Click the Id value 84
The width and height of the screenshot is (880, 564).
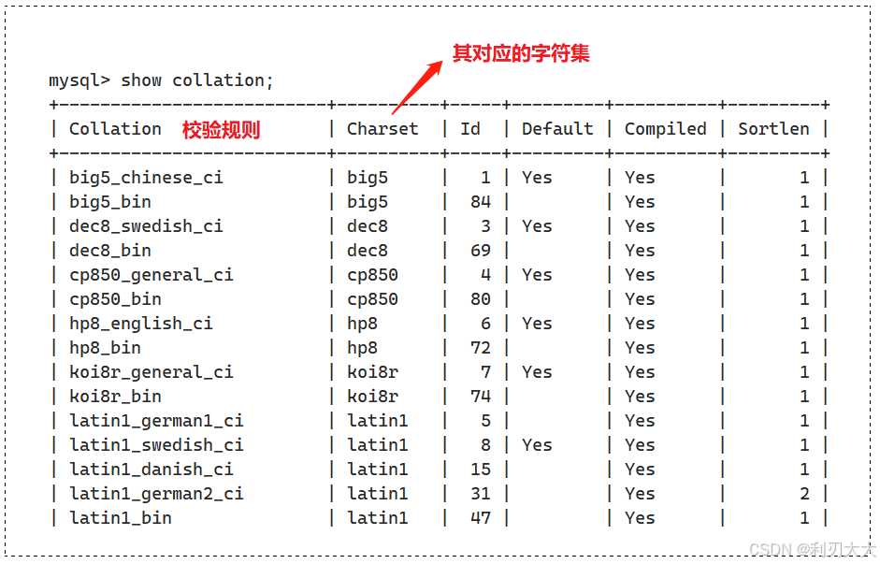point(481,202)
